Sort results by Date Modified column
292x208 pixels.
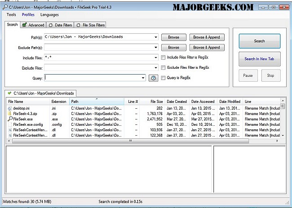230,102
